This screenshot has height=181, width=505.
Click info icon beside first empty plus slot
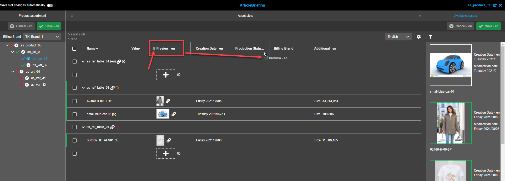point(179,75)
